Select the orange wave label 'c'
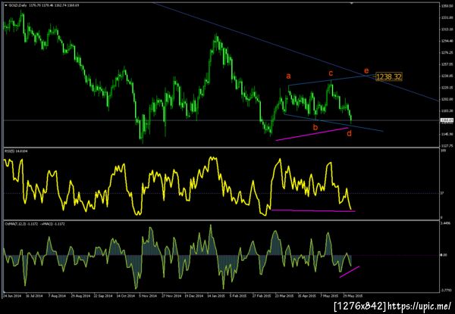455x314 pixels. click(331, 73)
